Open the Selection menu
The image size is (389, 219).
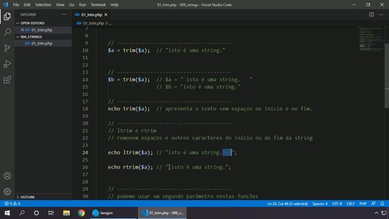click(x=43, y=5)
